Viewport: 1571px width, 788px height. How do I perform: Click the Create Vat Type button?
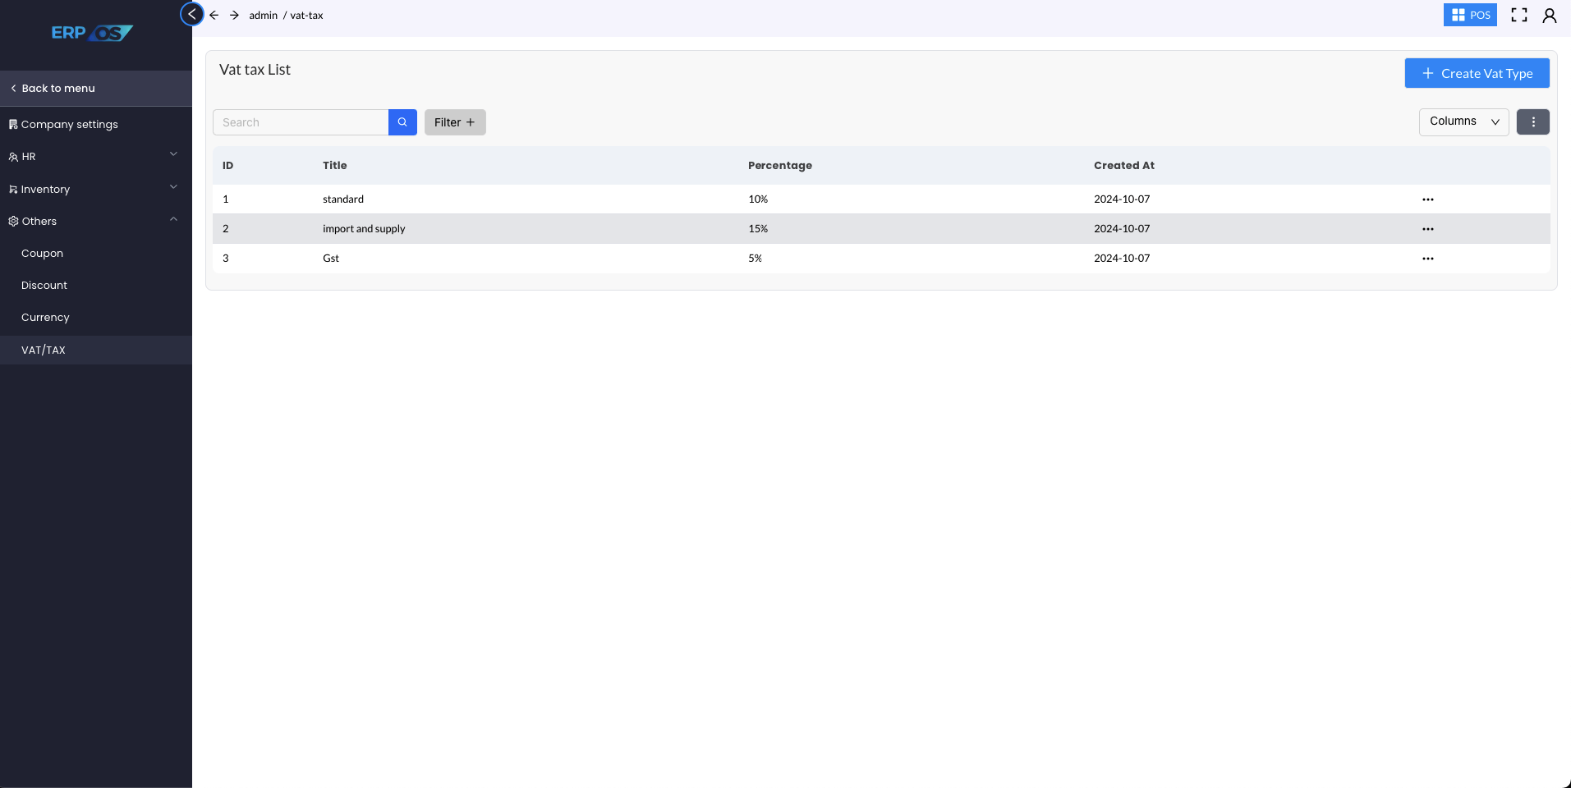tap(1477, 73)
